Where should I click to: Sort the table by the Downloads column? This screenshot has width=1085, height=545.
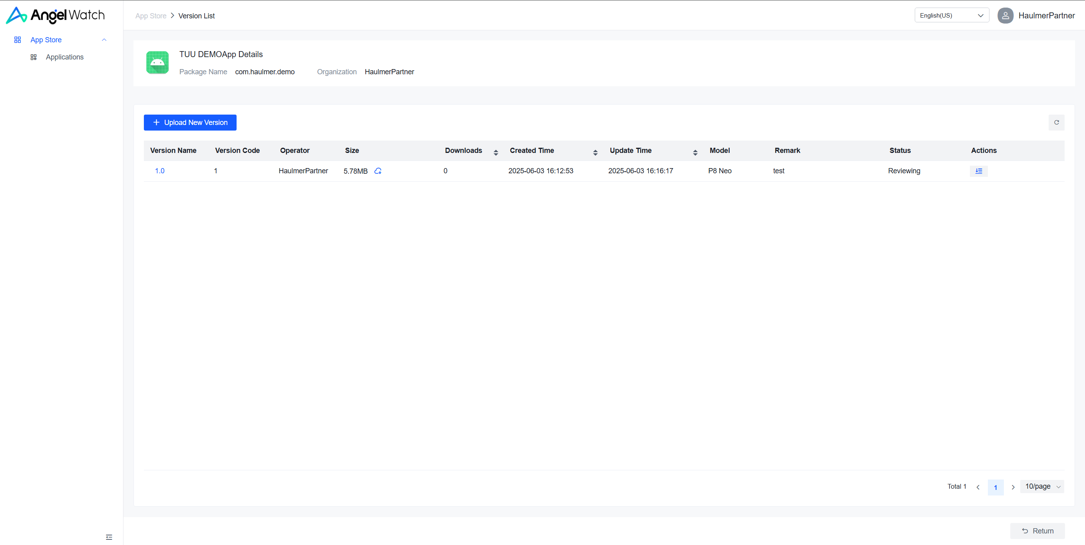(x=495, y=153)
